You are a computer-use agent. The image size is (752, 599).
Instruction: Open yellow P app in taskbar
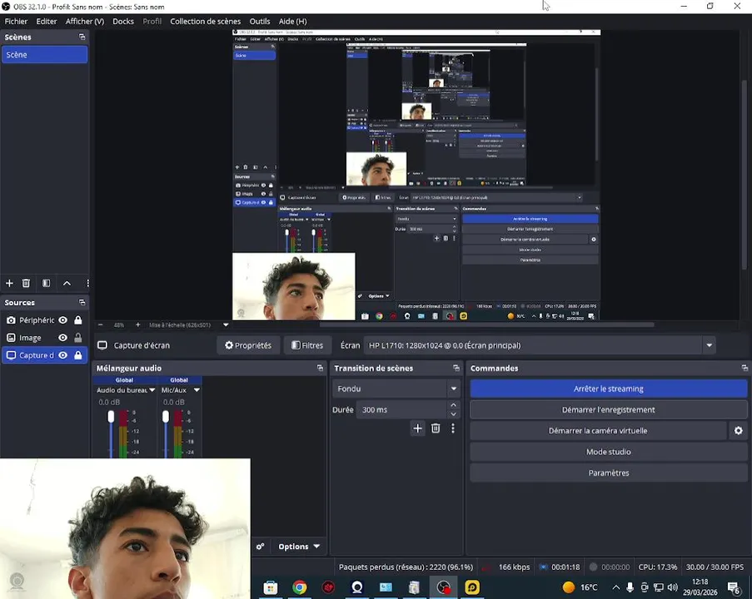point(472,587)
